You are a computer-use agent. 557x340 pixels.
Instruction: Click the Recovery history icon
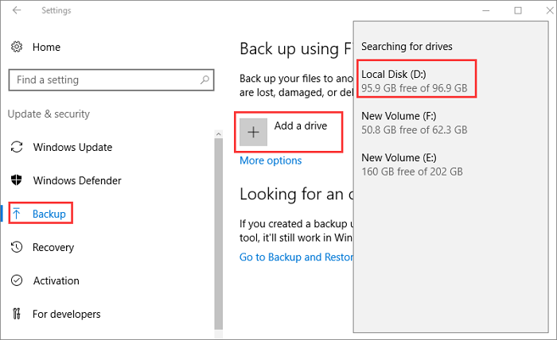click(x=17, y=248)
